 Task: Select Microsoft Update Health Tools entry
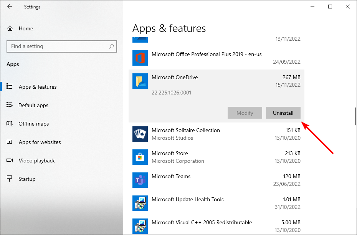pos(216,203)
